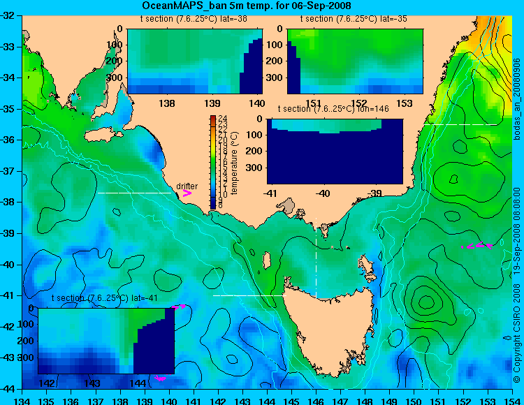The image size is (524, 405).
Task: Click the 't section (7.6..25°C) lon=146' heading
Action: (333, 109)
